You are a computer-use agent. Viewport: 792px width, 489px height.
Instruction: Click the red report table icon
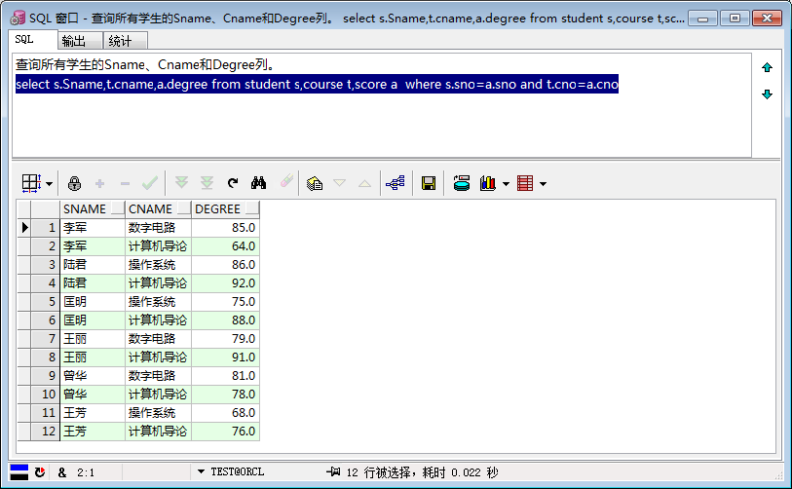point(525,183)
